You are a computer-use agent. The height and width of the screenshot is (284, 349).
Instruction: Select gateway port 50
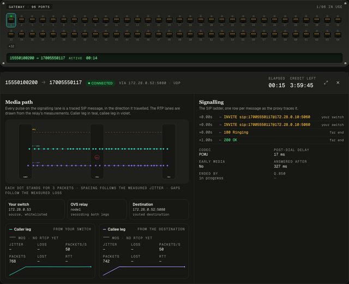(x=190, y=35)
